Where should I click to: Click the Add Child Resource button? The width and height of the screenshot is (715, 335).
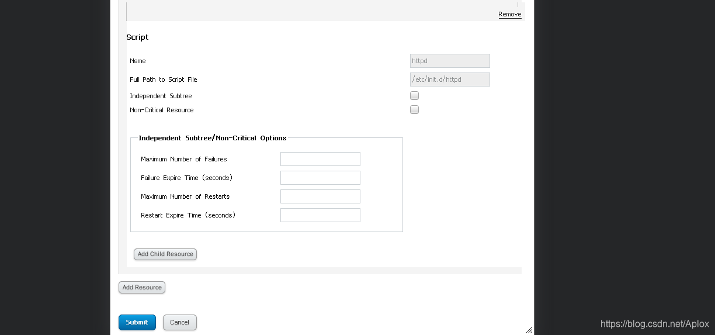click(165, 254)
